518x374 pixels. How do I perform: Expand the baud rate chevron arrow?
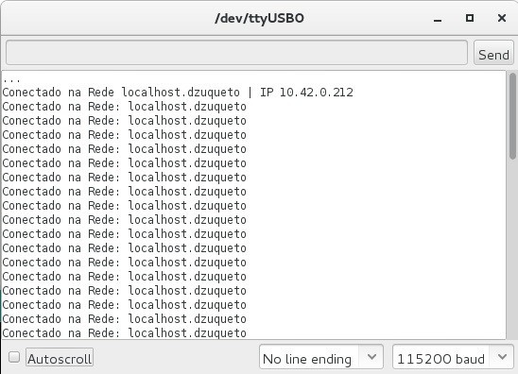tap(502, 357)
